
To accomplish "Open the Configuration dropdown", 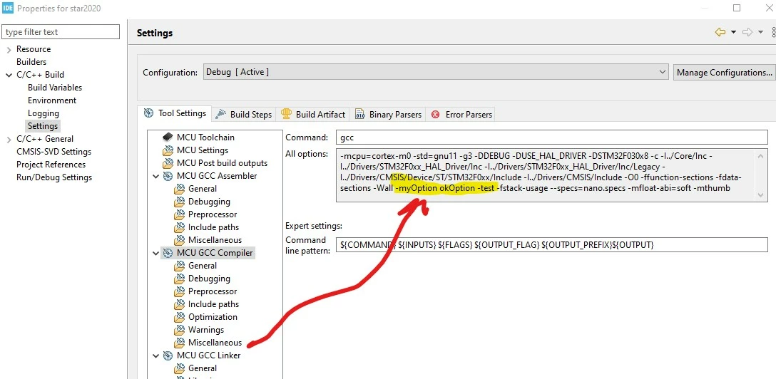I will pyautogui.click(x=436, y=72).
